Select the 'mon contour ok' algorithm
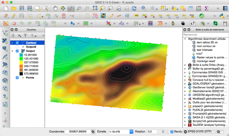229x136 pixels. (x=206, y=46)
